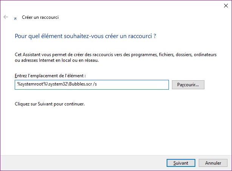Click the shortcut icon beside the wizard title
The image size is (232, 171).
click(15, 18)
